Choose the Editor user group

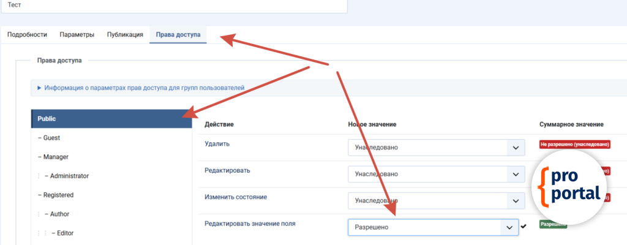pos(62,233)
